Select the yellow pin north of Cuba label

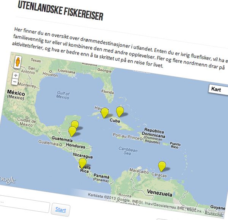[120, 112]
